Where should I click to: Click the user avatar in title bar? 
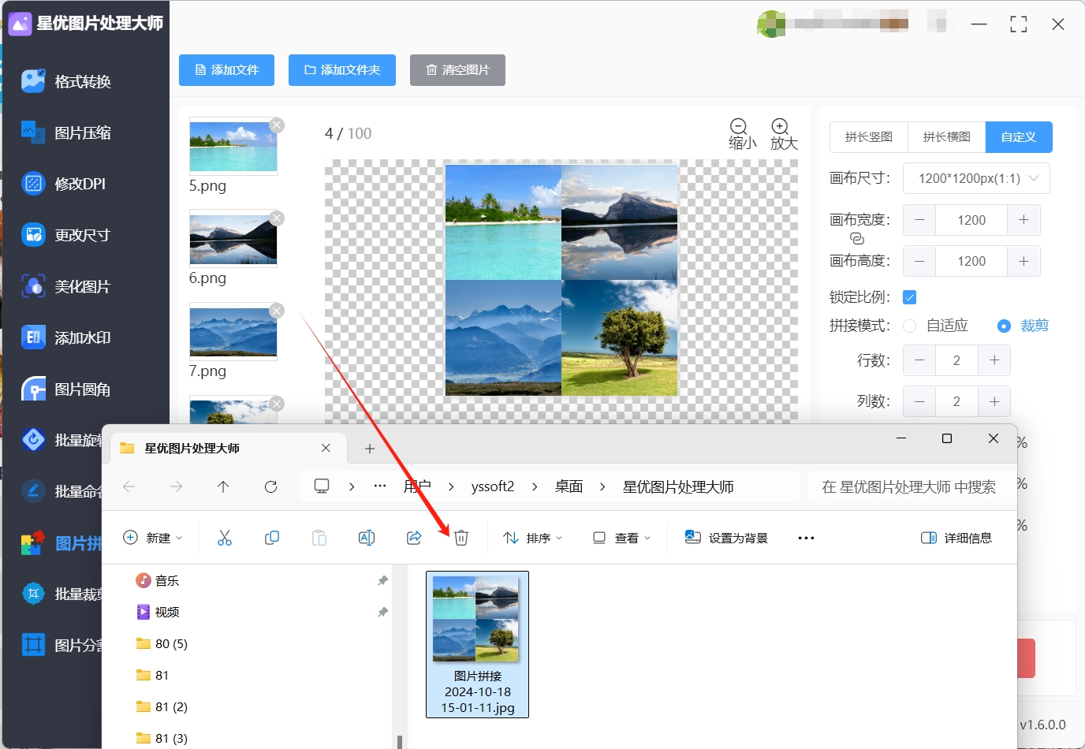(x=770, y=24)
